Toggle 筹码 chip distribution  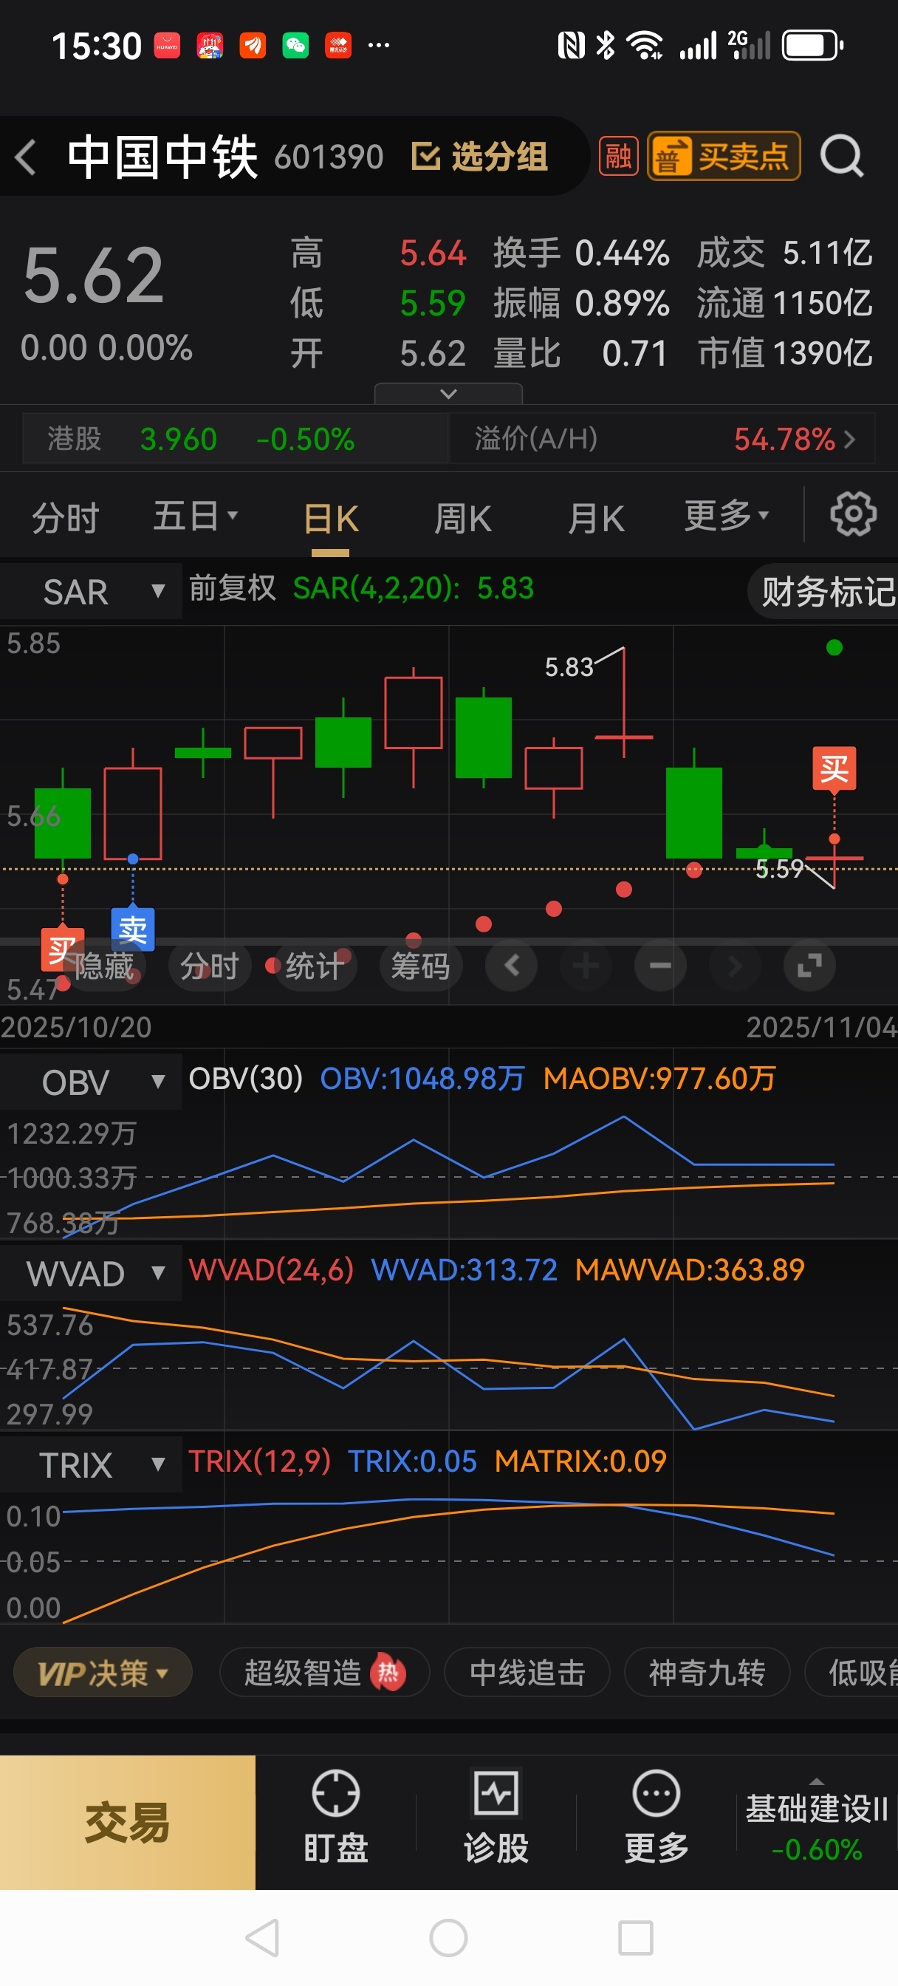(x=420, y=966)
